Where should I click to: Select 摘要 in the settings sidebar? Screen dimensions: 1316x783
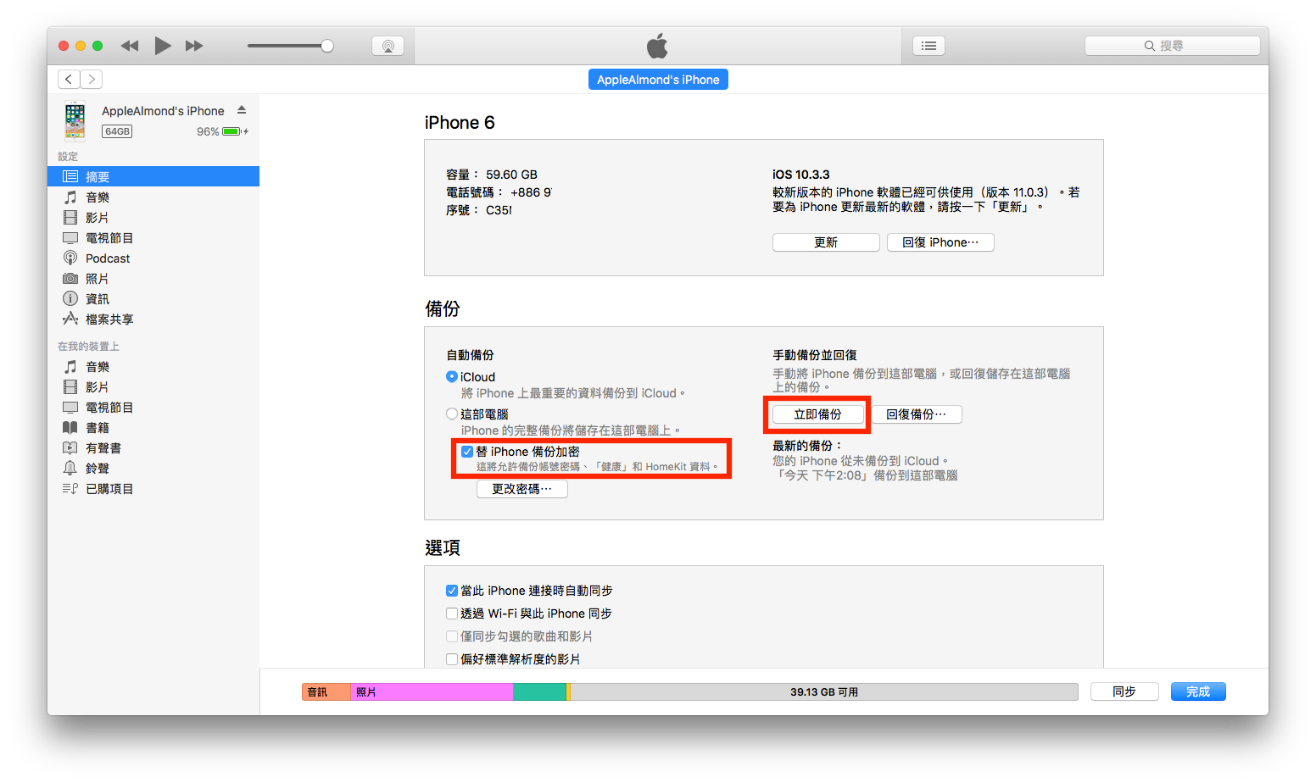tap(153, 176)
